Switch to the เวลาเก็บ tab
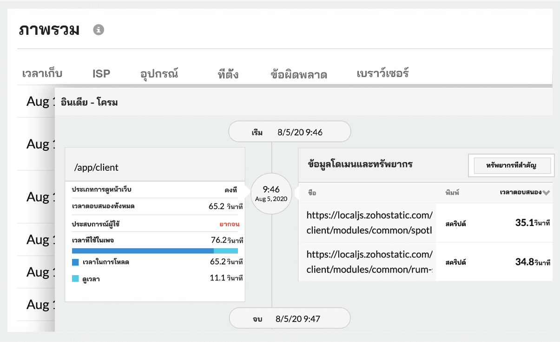This screenshot has width=560, height=342. (x=41, y=73)
